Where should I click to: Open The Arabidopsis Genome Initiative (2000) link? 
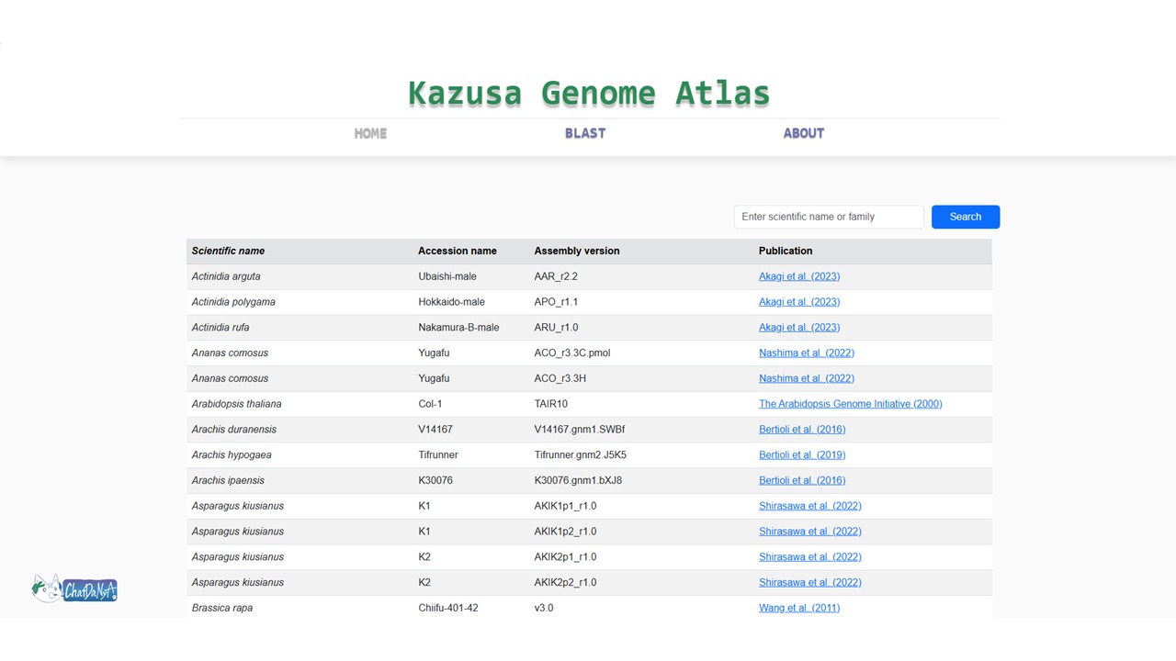point(850,404)
